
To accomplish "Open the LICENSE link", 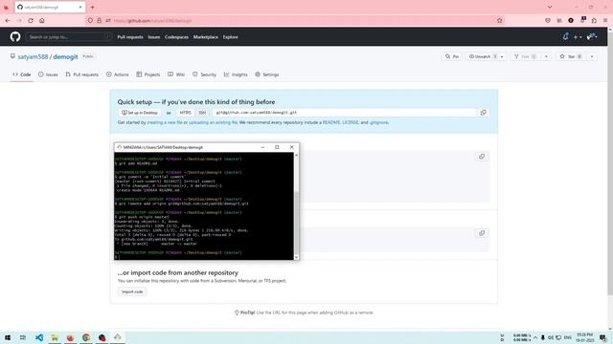I will [x=351, y=122].
